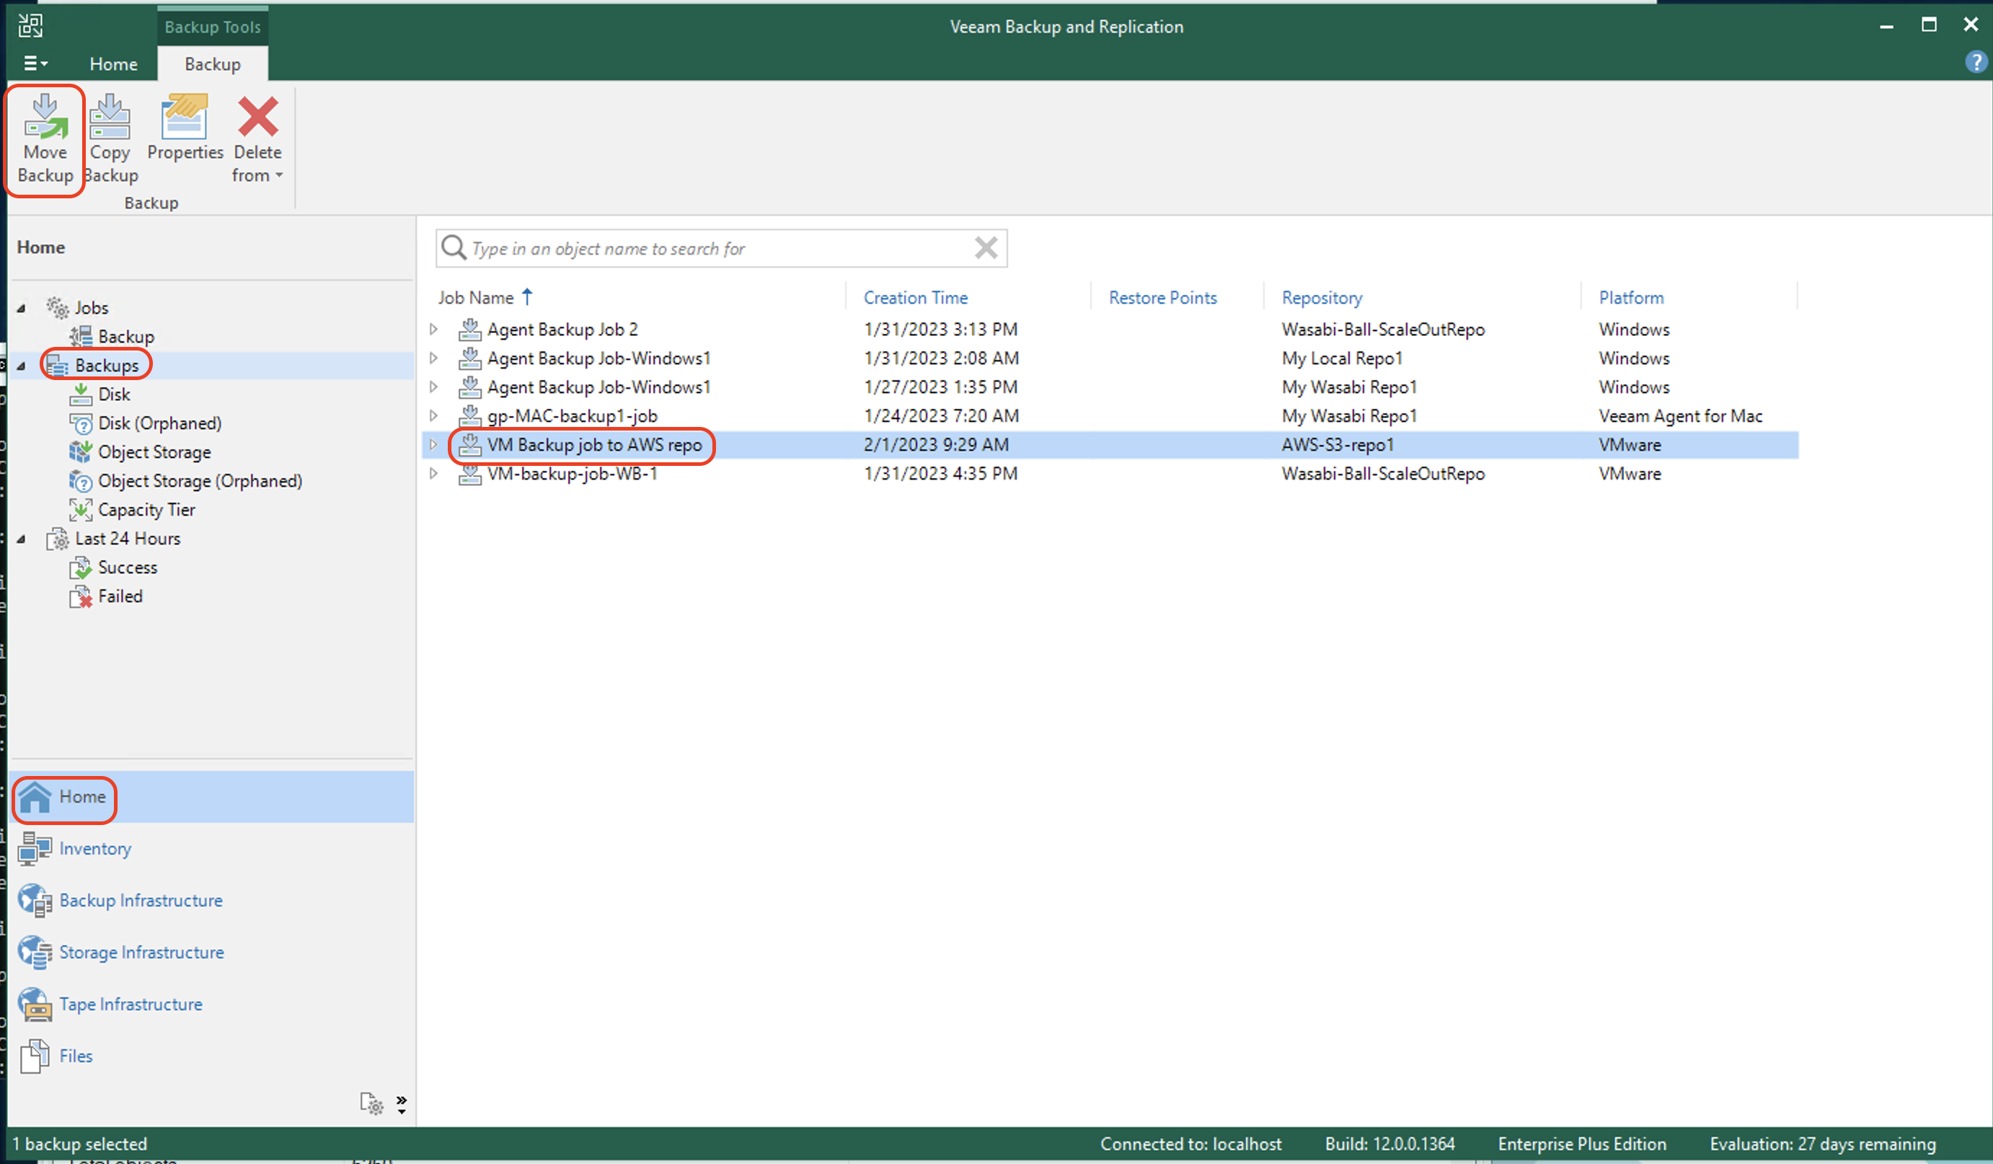Open help via the question mark icon

click(x=1976, y=62)
